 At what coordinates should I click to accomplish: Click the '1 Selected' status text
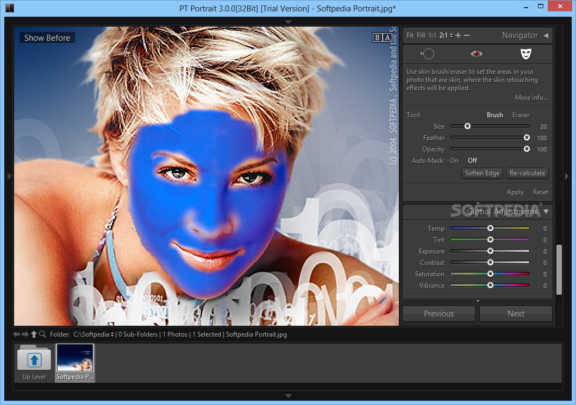point(207,334)
